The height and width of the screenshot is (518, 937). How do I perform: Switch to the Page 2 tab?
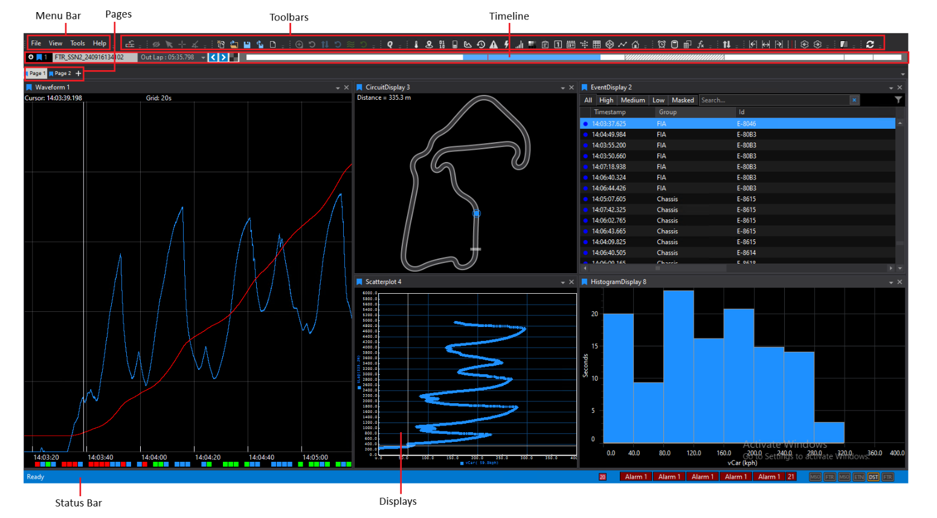[x=62, y=74]
